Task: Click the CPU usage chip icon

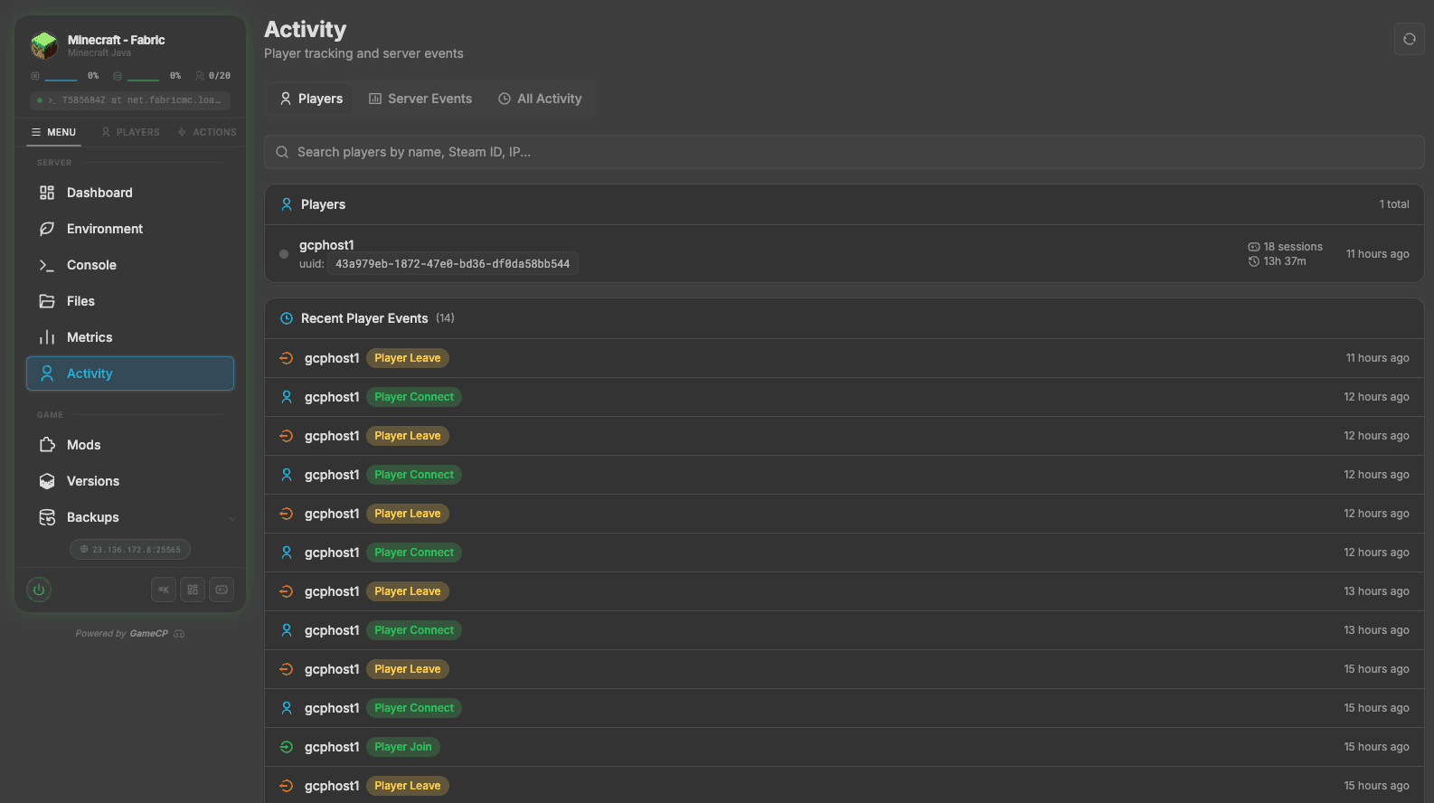Action: [35, 76]
